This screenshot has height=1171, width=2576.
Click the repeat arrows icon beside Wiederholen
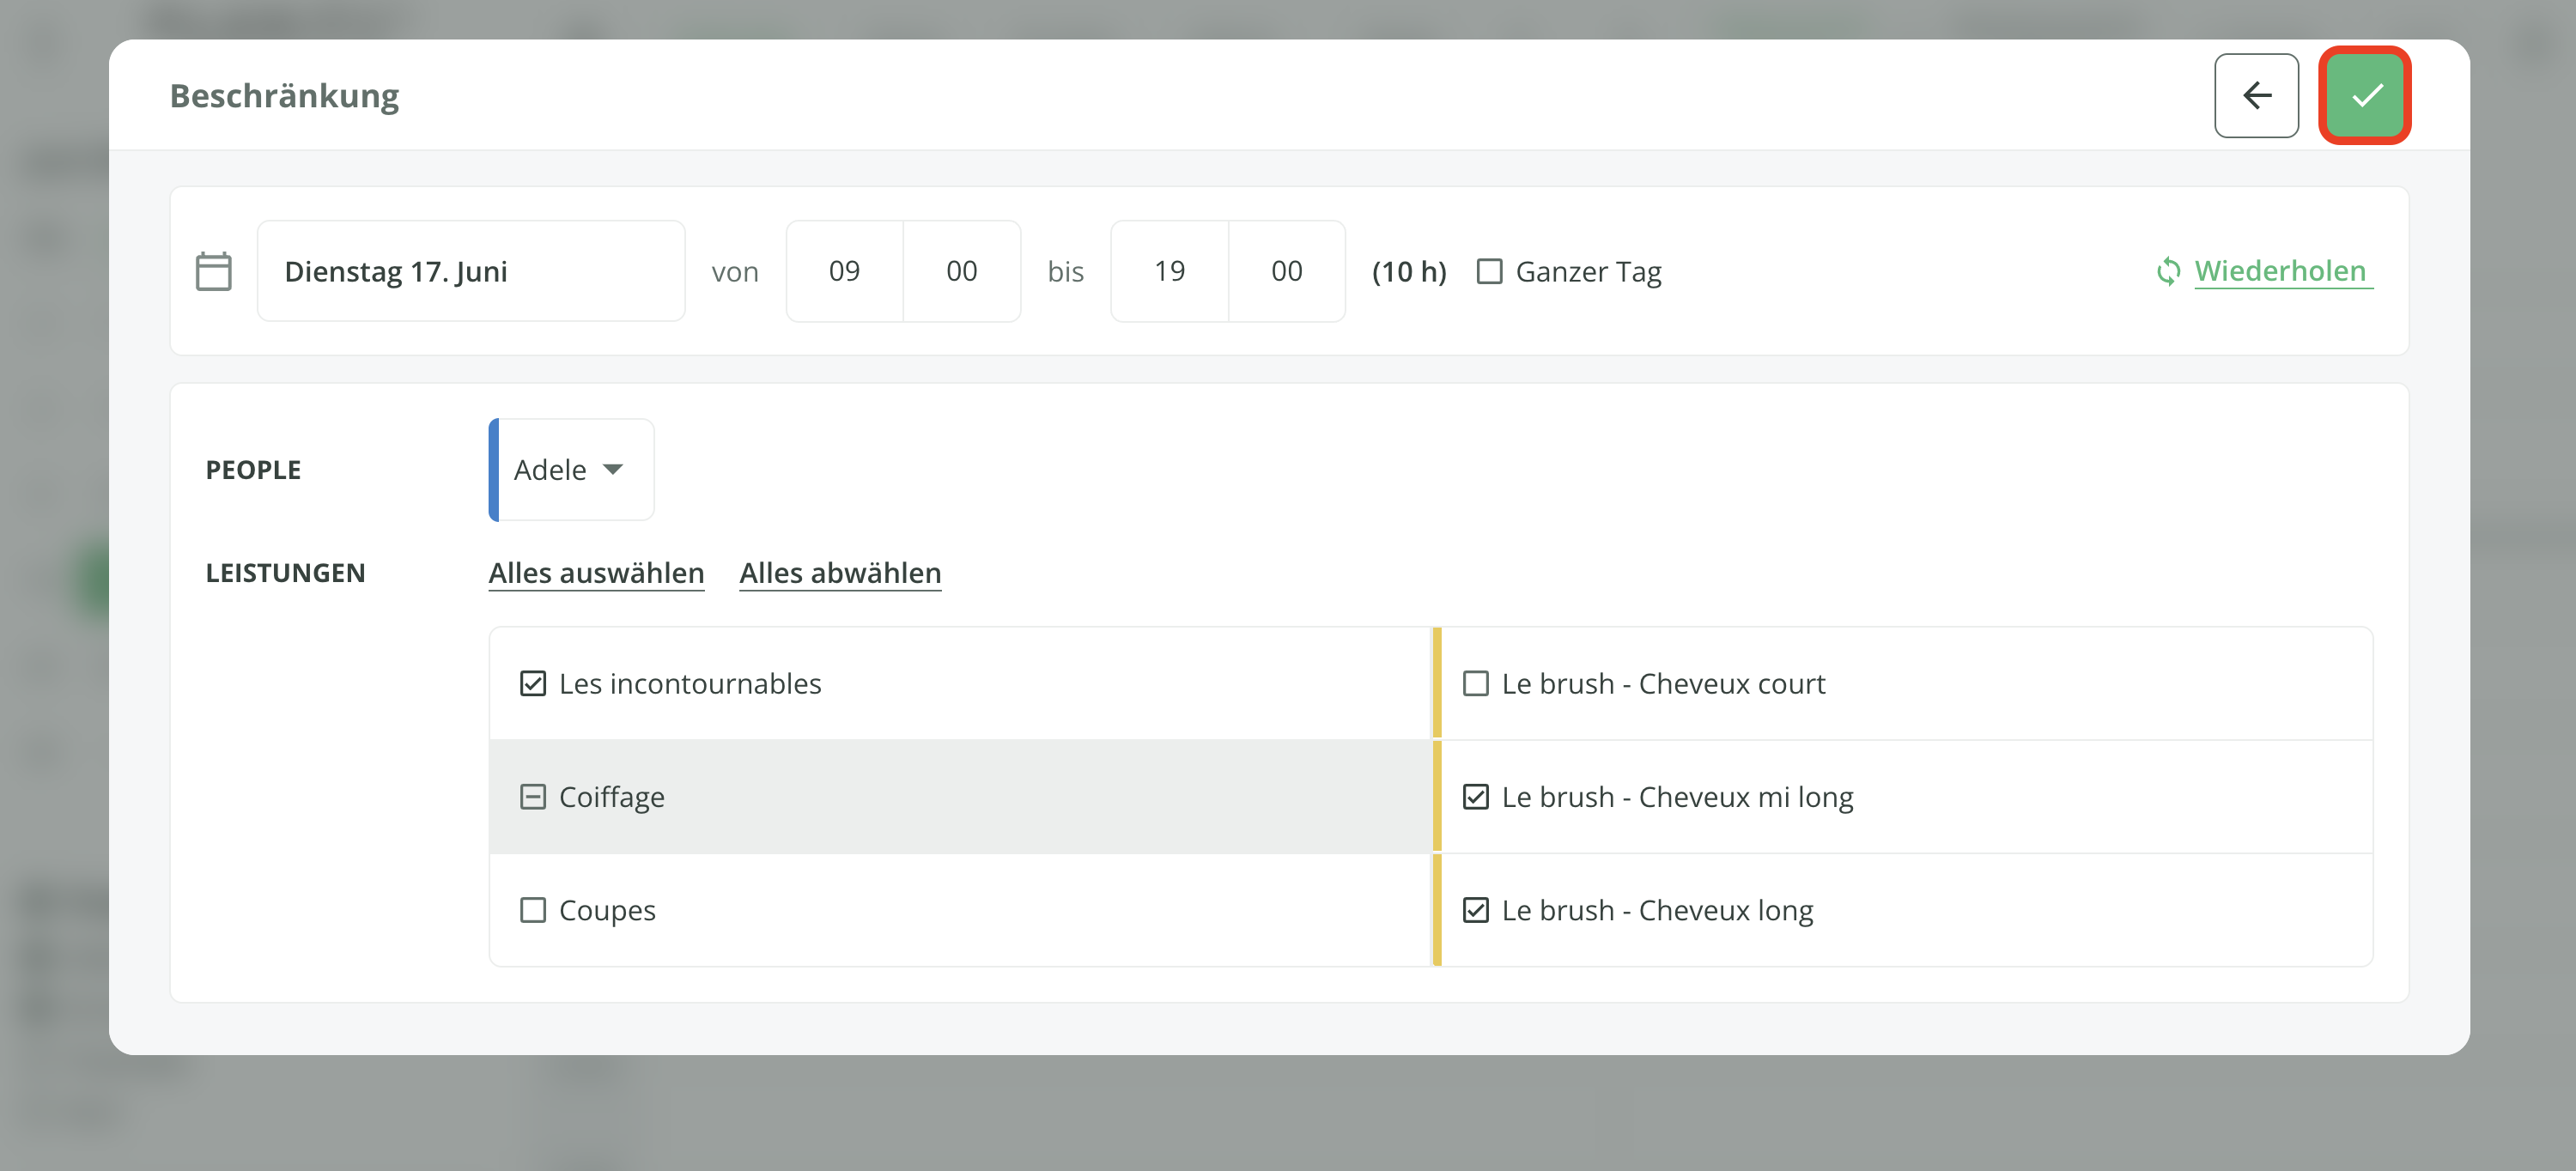[2168, 271]
